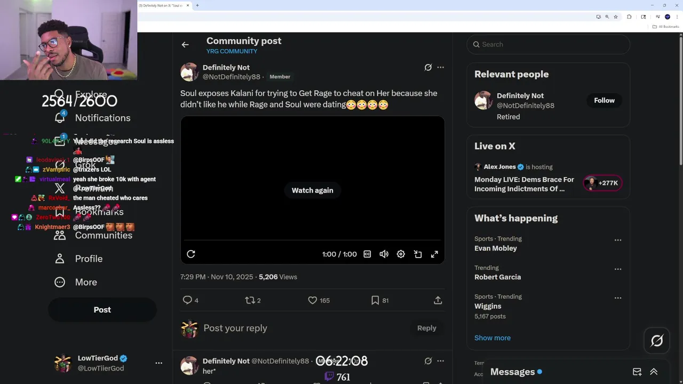Click the video progress bar
The height and width of the screenshot is (384, 683).
[312, 241]
